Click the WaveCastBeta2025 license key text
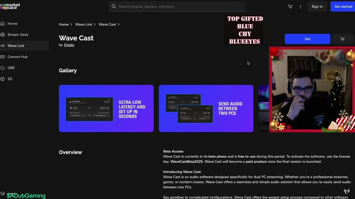Image resolution: width=355 pixels, height=199 pixels. (187, 161)
